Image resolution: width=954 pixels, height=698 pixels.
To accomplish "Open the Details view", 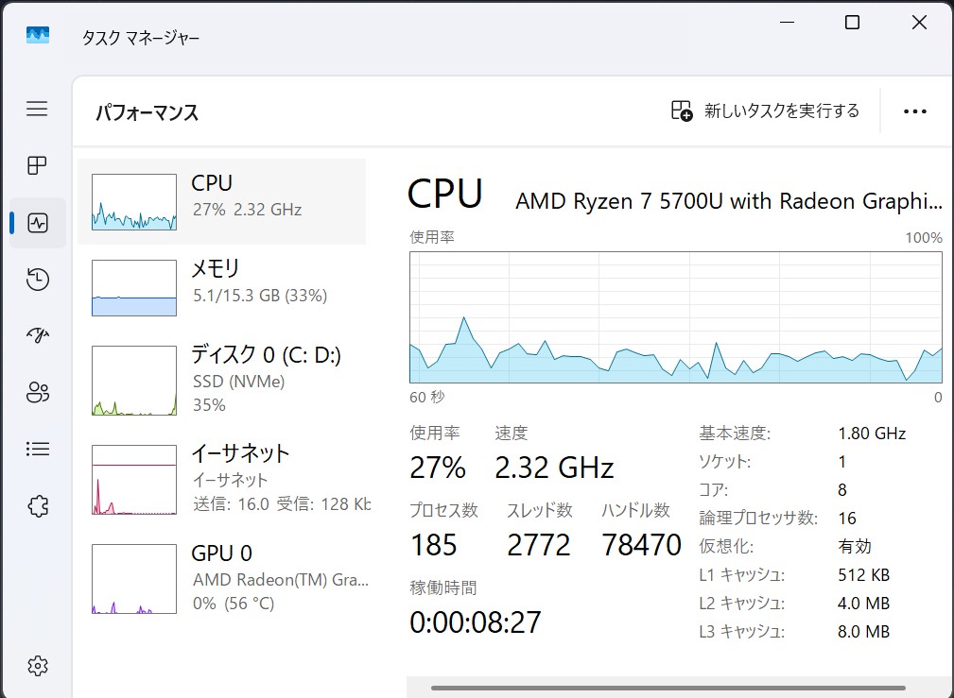I will [37, 449].
